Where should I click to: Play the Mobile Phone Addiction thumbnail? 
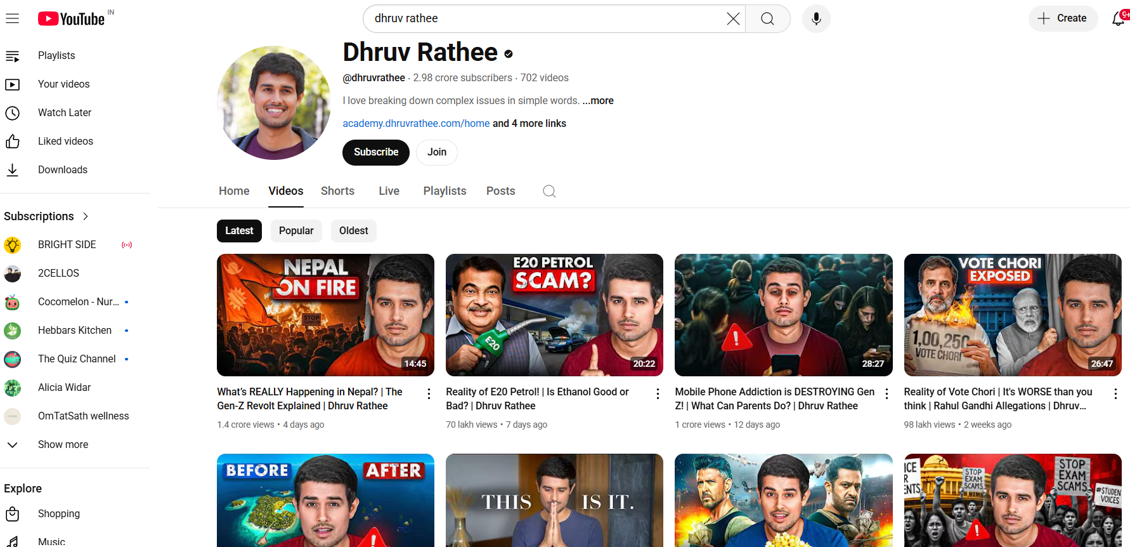coord(784,315)
